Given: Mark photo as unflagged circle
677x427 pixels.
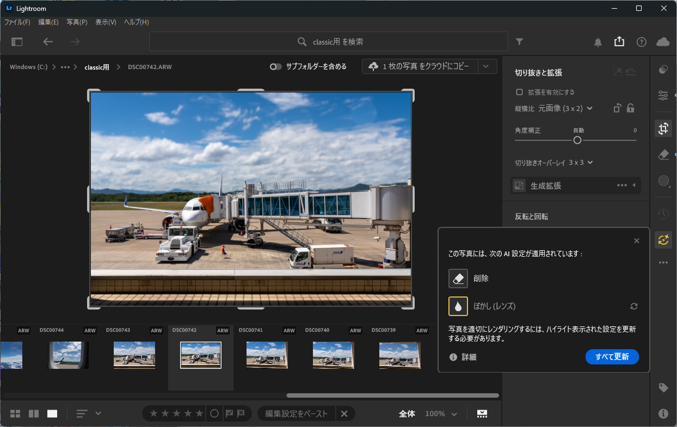Looking at the screenshot, I should pos(214,413).
